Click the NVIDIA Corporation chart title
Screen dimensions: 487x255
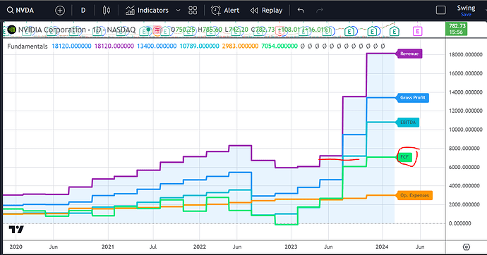[x=77, y=30]
